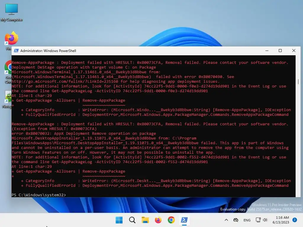Image resolution: width=303 pixels, height=227 pixels.
Task: Open clock showing 1:16 AM
Action: coord(281,220)
